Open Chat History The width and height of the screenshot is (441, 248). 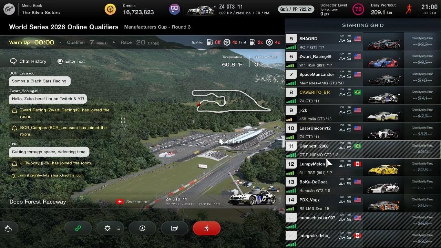tap(28, 61)
